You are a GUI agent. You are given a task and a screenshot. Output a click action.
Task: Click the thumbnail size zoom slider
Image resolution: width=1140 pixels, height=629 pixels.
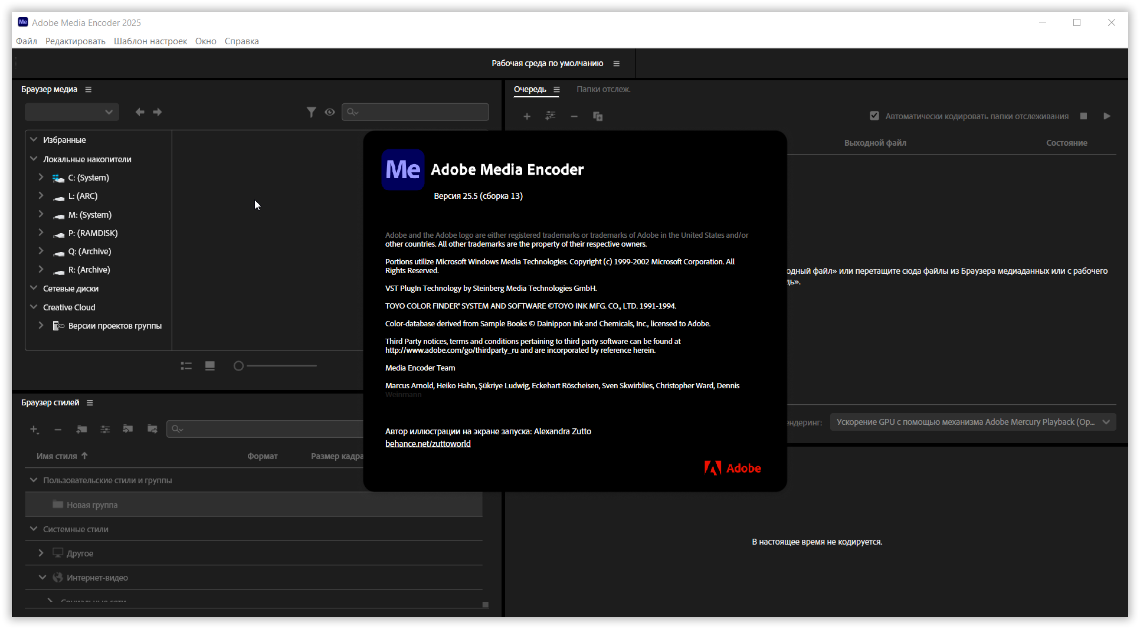(x=276, y=366)
